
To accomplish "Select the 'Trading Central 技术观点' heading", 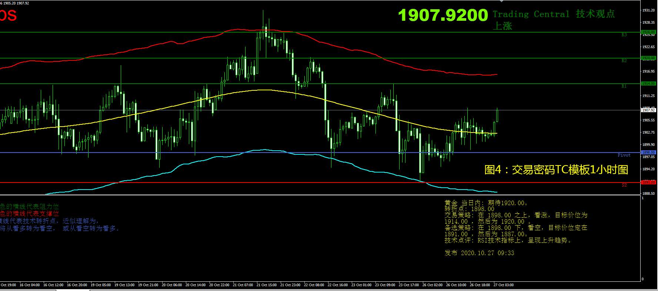I will [x=554, y=14].
